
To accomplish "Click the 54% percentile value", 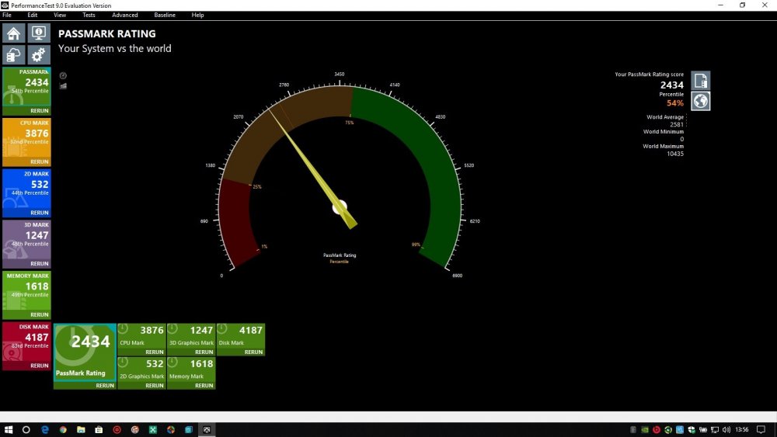I will point(675,103).
